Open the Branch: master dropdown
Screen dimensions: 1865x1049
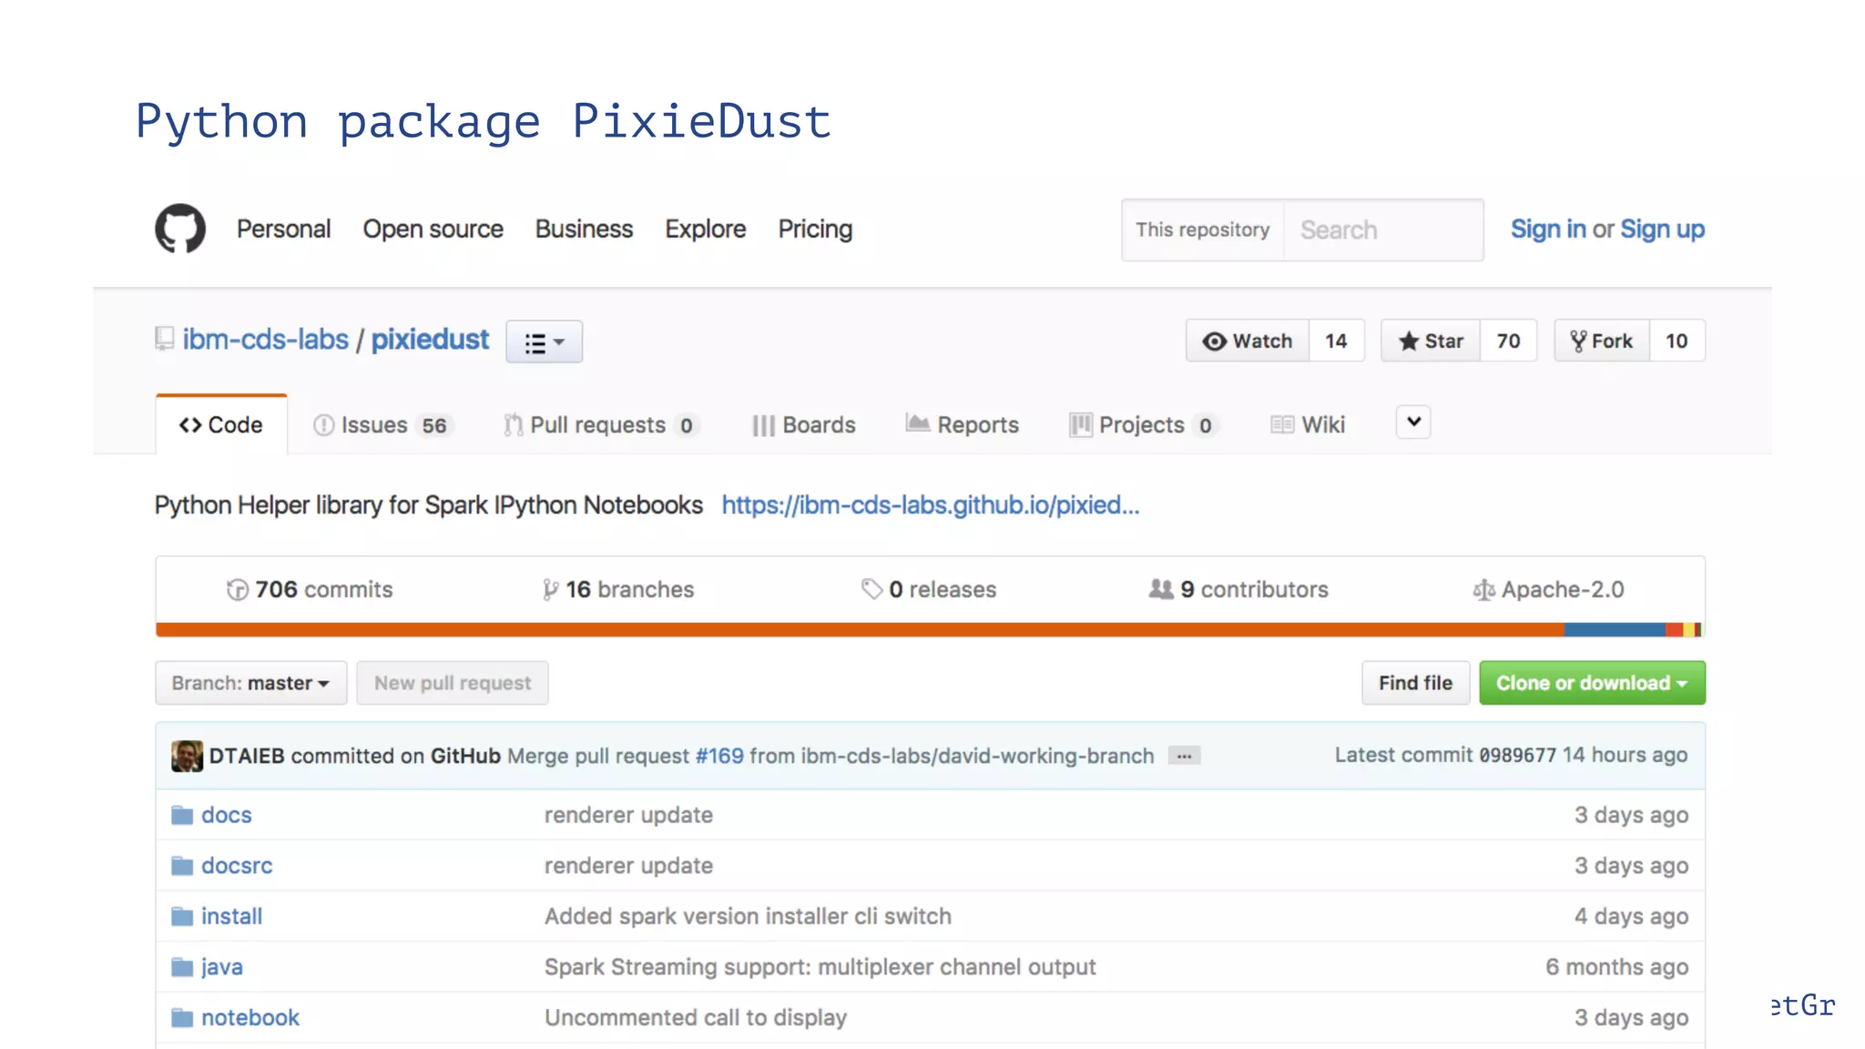[x=250, y=683]
